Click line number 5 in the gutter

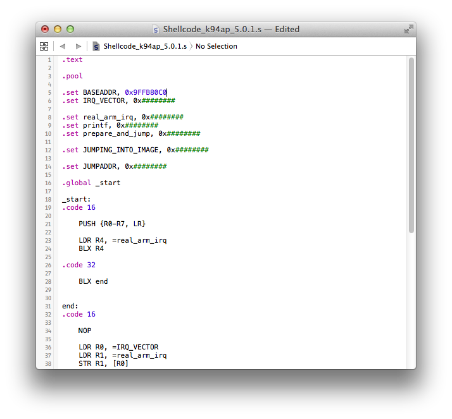click(49, 93)
